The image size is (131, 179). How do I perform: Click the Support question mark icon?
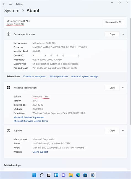[x=9, y=130]
